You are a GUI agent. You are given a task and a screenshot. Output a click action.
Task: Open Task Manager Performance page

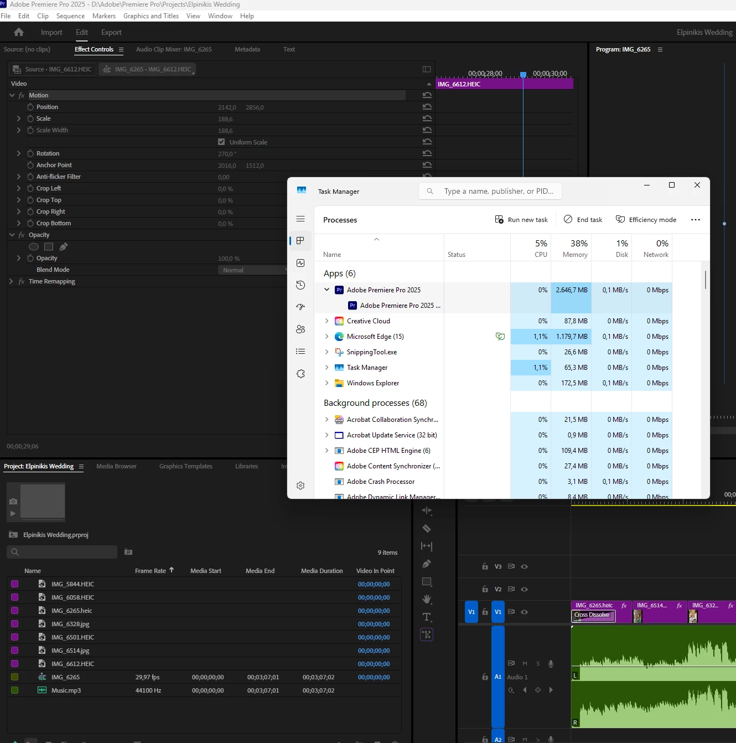click(x=300, y=263)
